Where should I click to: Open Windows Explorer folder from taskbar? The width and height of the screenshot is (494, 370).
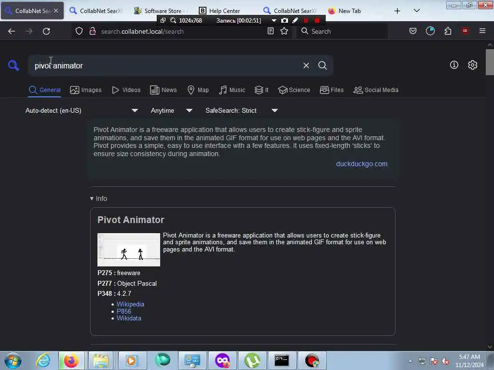[101, 360]
